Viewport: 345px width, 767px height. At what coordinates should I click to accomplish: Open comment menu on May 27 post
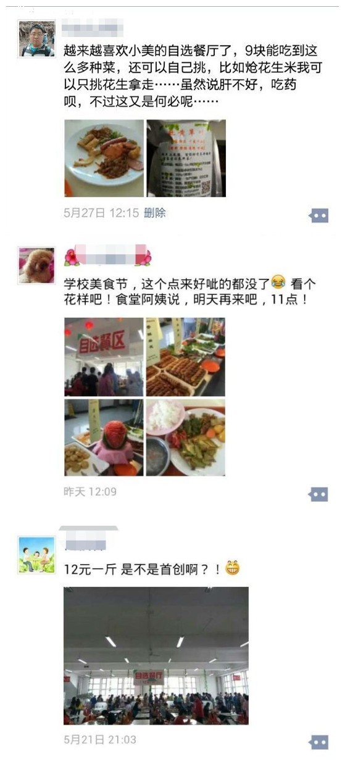coord(318,215)
